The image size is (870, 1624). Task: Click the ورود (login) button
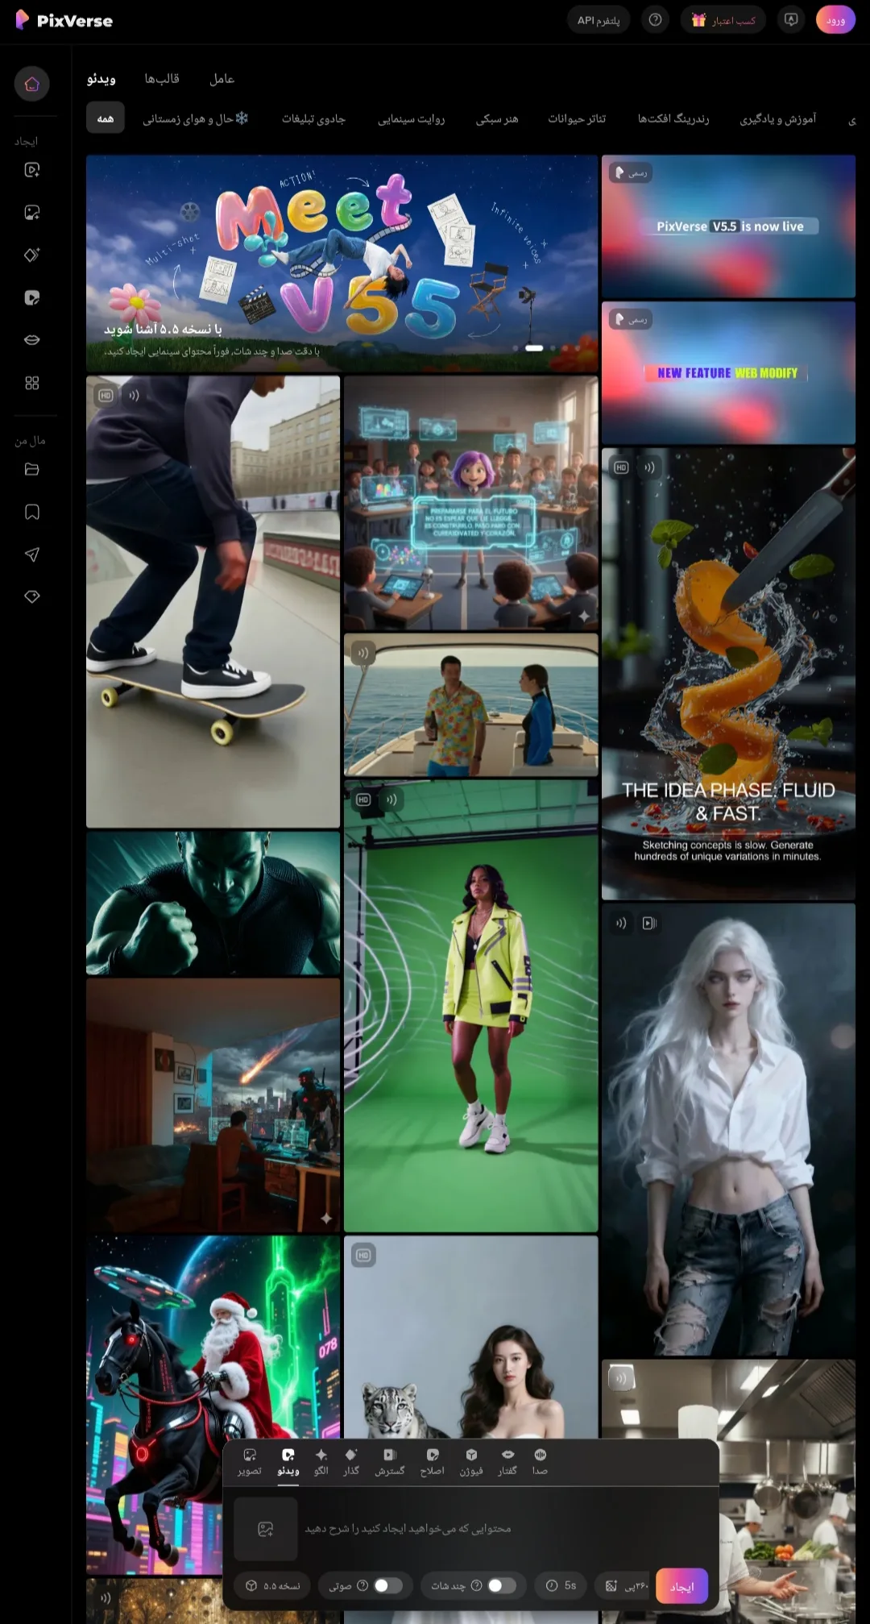coord(835,20)
